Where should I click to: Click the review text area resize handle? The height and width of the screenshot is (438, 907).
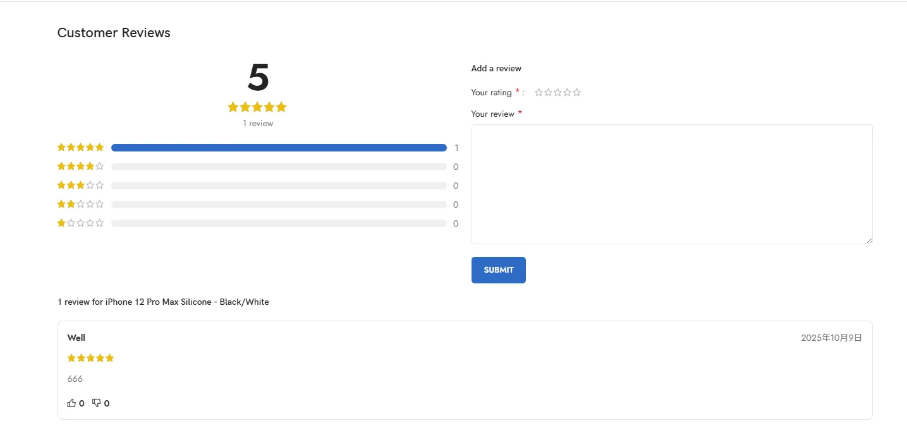pos(869,240)
